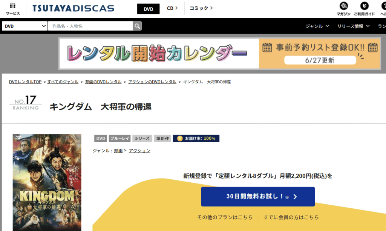Click the アクション genre link

point(139,151)
